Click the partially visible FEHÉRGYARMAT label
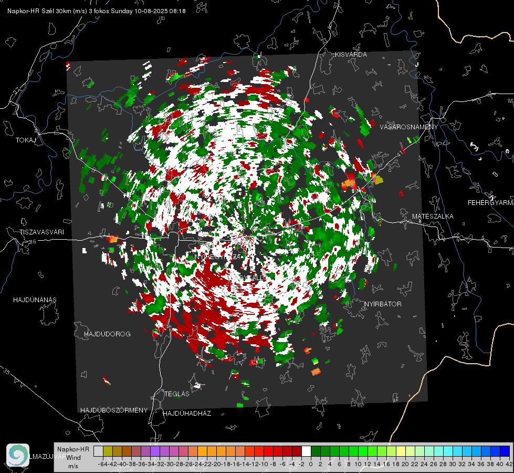This screenshot has width=514, height=473. [x=491, y=203]
